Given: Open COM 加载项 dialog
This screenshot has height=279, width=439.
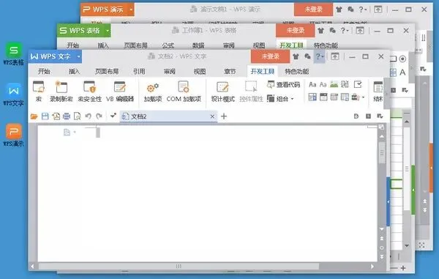Looking at the screenshot, I should click(x=184, y=92).
